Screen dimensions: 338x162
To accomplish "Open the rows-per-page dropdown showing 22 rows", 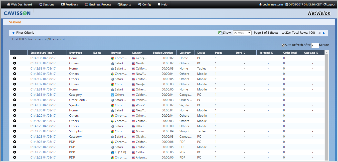I will tap(242, 33).
